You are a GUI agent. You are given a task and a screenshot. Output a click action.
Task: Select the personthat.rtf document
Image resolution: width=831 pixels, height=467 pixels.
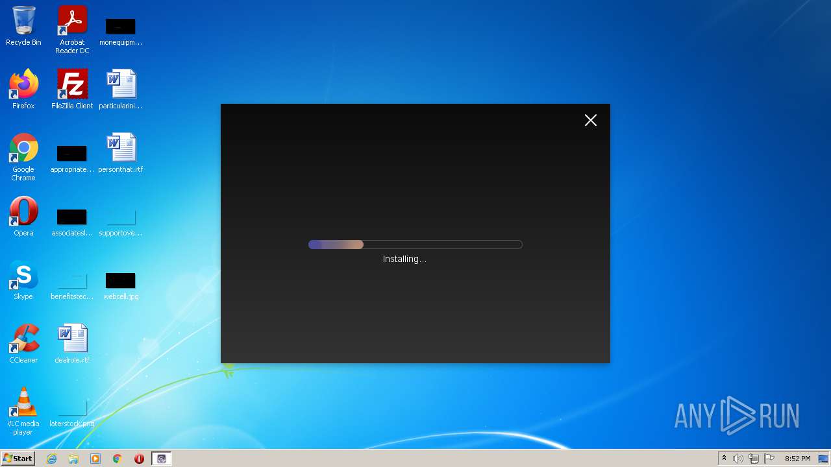(x=121, y=153)
